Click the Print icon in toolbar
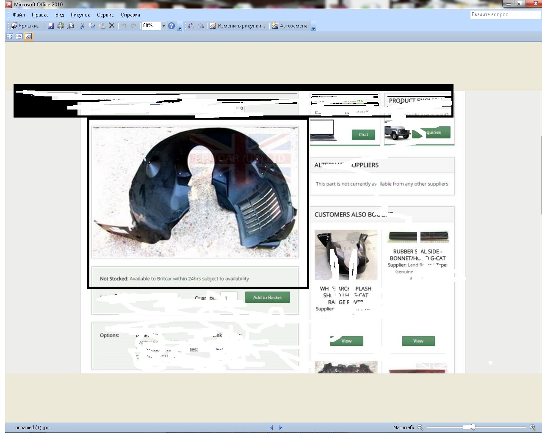The width and height of the screenshot is (542, 433). pyautogui.click(x=61, y=26)
